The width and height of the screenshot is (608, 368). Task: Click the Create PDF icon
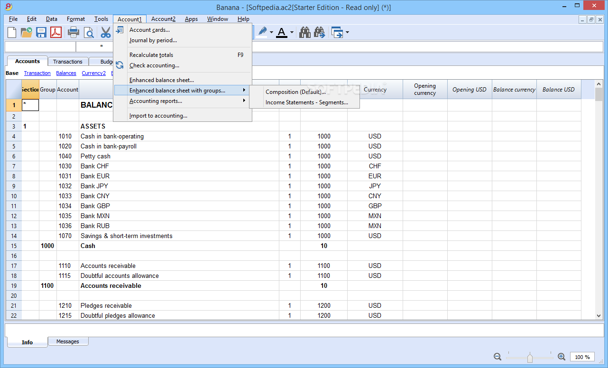56,32
